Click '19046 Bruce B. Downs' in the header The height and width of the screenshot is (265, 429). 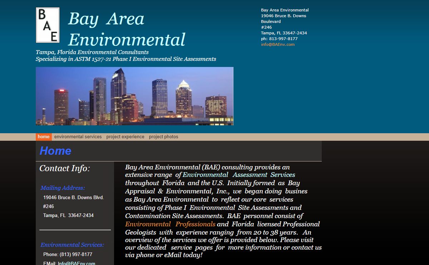[x=283, y=16]
